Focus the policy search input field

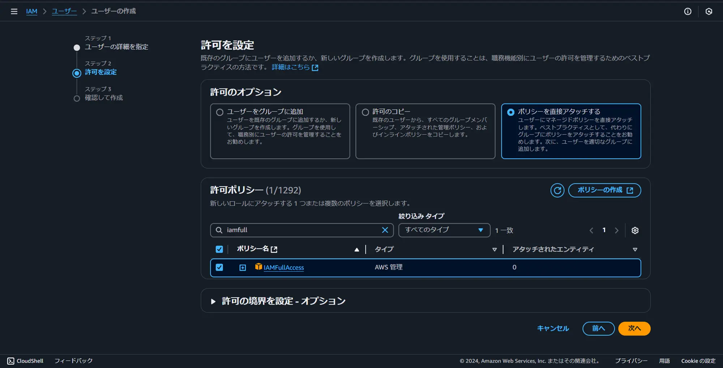click(x=302, y=230)
